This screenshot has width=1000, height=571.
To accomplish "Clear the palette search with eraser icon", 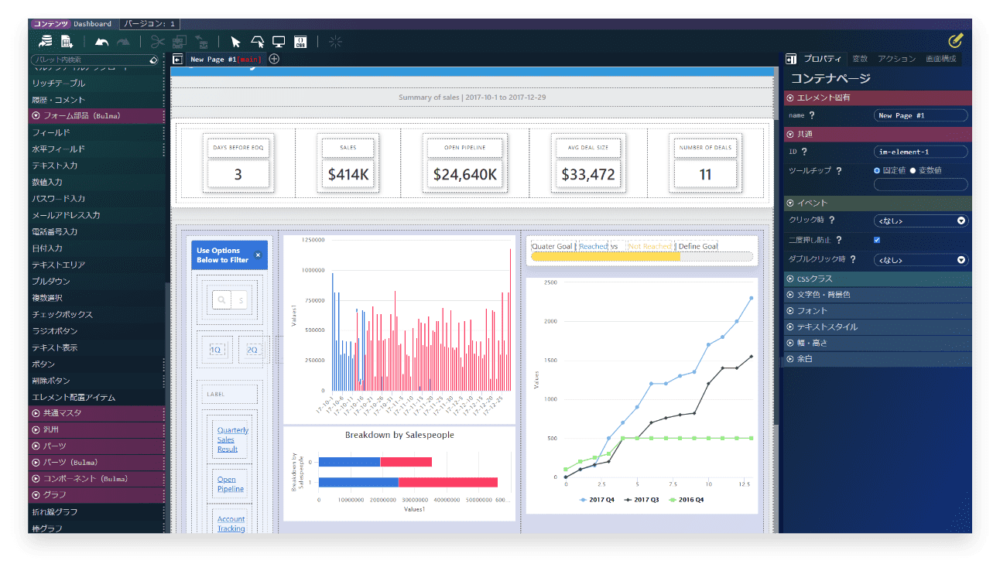I will pyautogui.click(x=153, y=60).
